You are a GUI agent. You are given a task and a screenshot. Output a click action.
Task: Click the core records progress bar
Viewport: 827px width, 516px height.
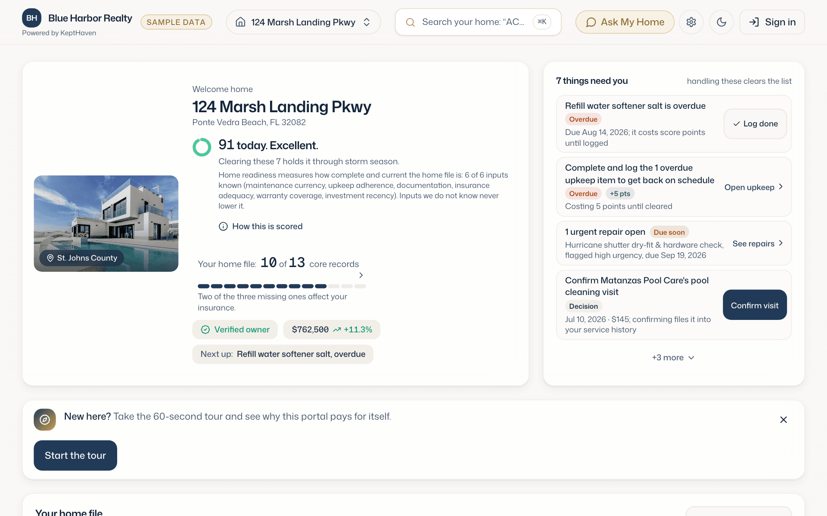(282, 286)
